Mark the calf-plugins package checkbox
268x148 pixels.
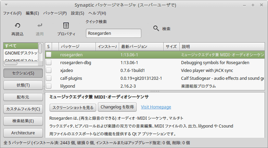point(49,78)
